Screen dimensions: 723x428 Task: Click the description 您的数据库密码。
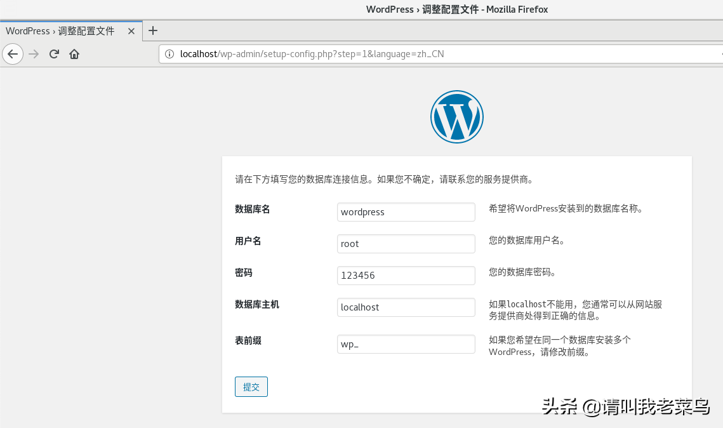522,272
